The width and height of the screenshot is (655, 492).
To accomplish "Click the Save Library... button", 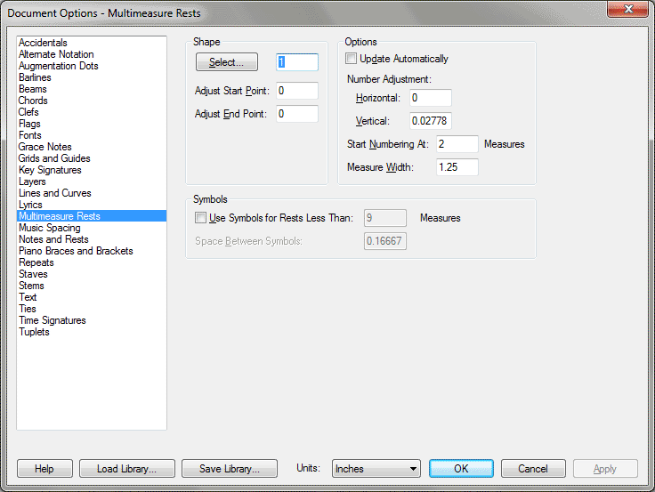I will point(230,469).
